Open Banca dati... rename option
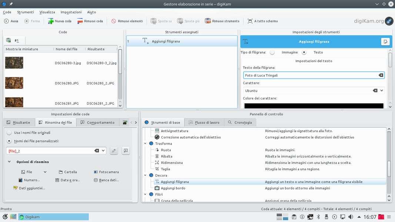Image resolution: width=395 pixels, height=222 pixels. [106, 180]
